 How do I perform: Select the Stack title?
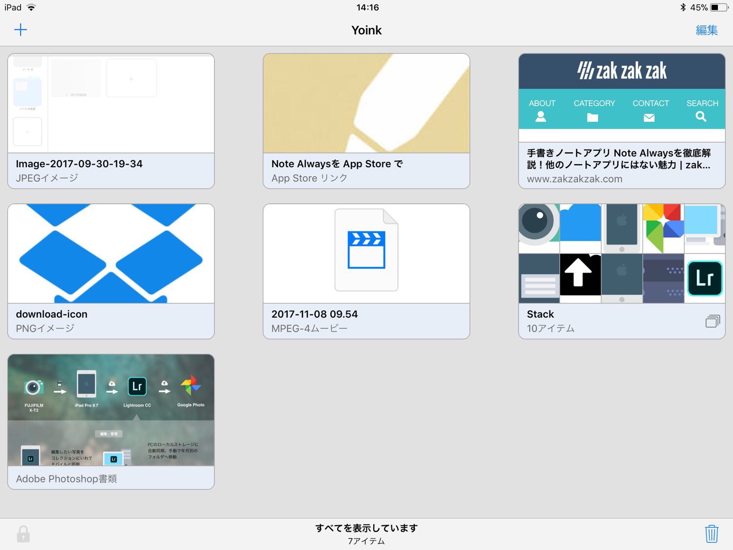tap(540, 314)
